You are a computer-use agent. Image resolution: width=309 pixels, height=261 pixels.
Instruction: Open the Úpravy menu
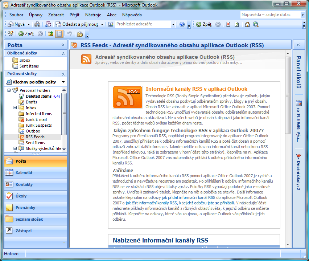(x=36, y=15)
